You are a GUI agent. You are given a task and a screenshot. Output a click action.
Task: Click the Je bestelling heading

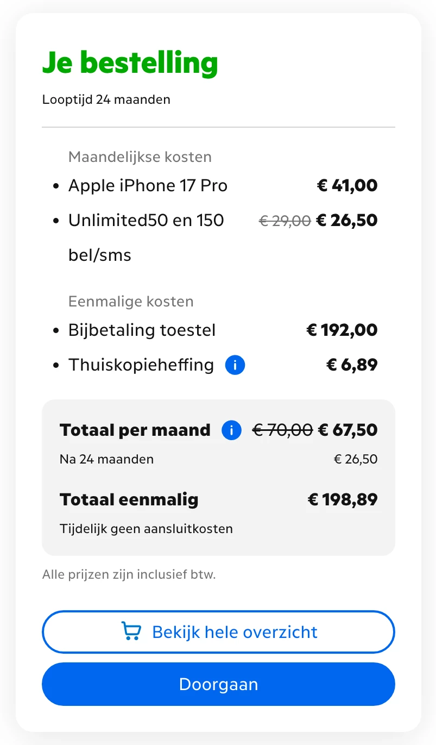pos(130,63)
